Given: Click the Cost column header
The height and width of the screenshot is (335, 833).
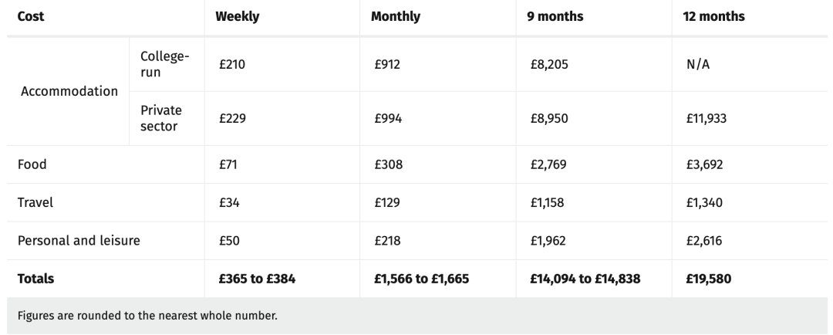Looking at the screenshot, I should click(x=31, y=16).
